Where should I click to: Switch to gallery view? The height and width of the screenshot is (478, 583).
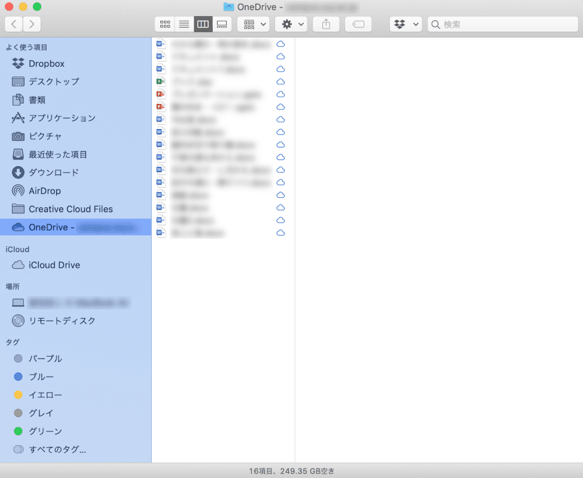pyautogui.click(x=222, y=24)
